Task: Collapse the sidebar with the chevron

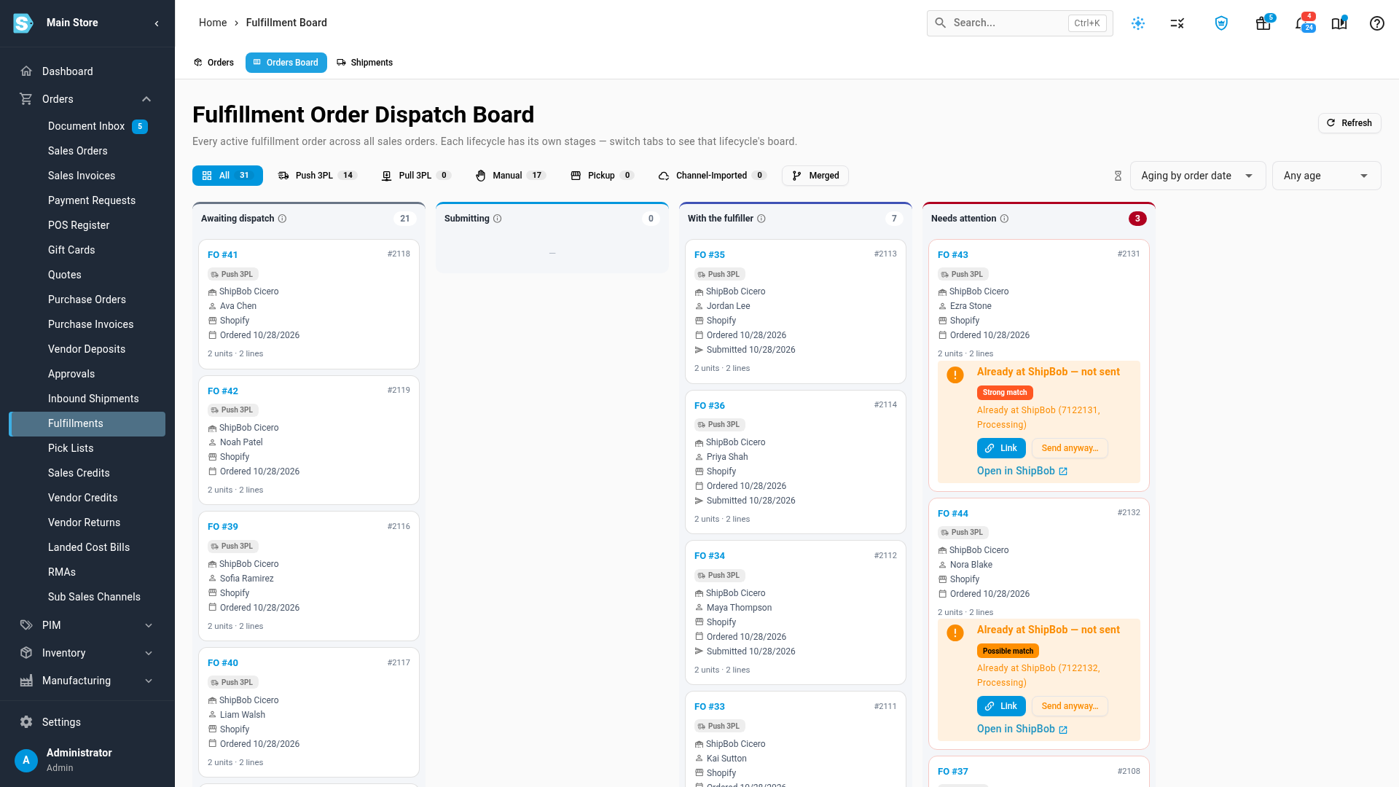Action: coord(157,23)
